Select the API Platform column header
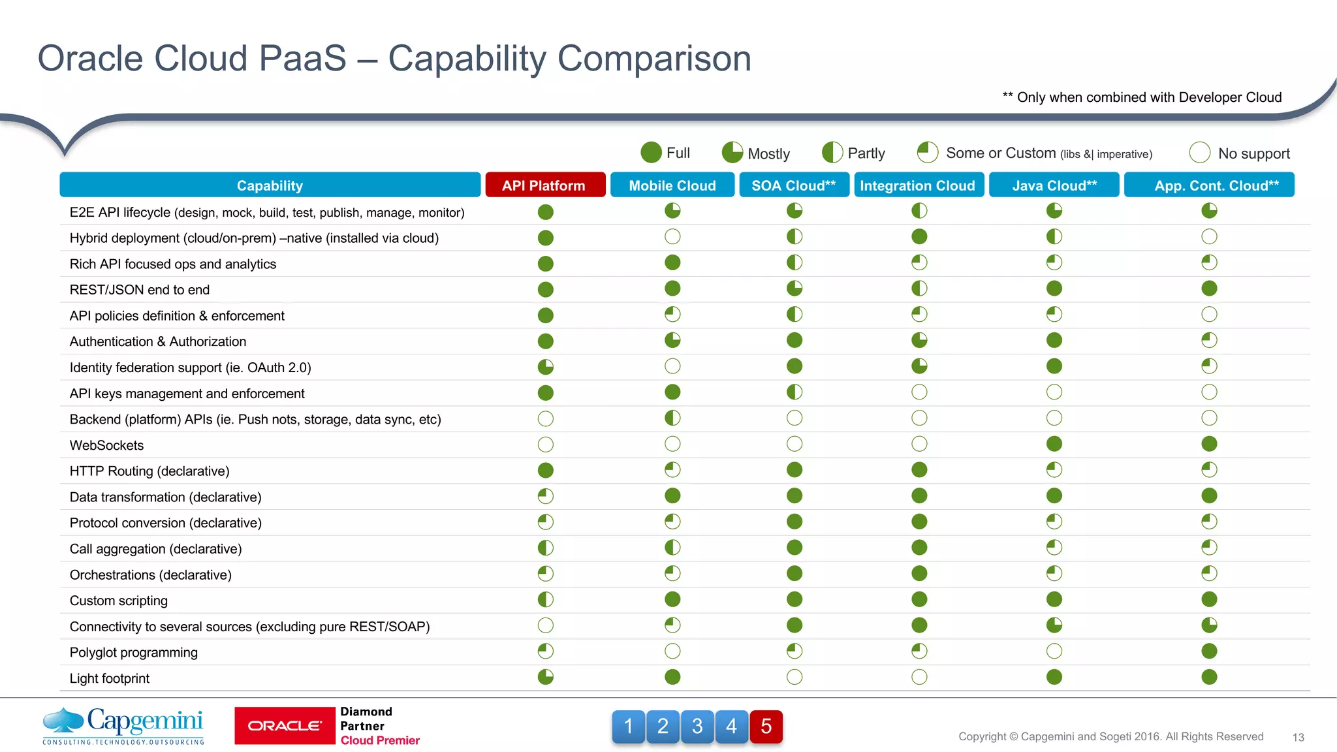The height and width of the screenshot is (752, 1337). click(544, 185)
